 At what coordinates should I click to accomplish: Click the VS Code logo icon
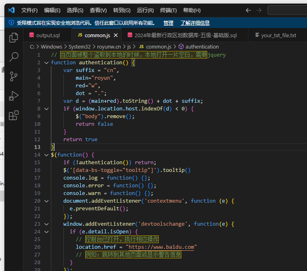point(12,10)
